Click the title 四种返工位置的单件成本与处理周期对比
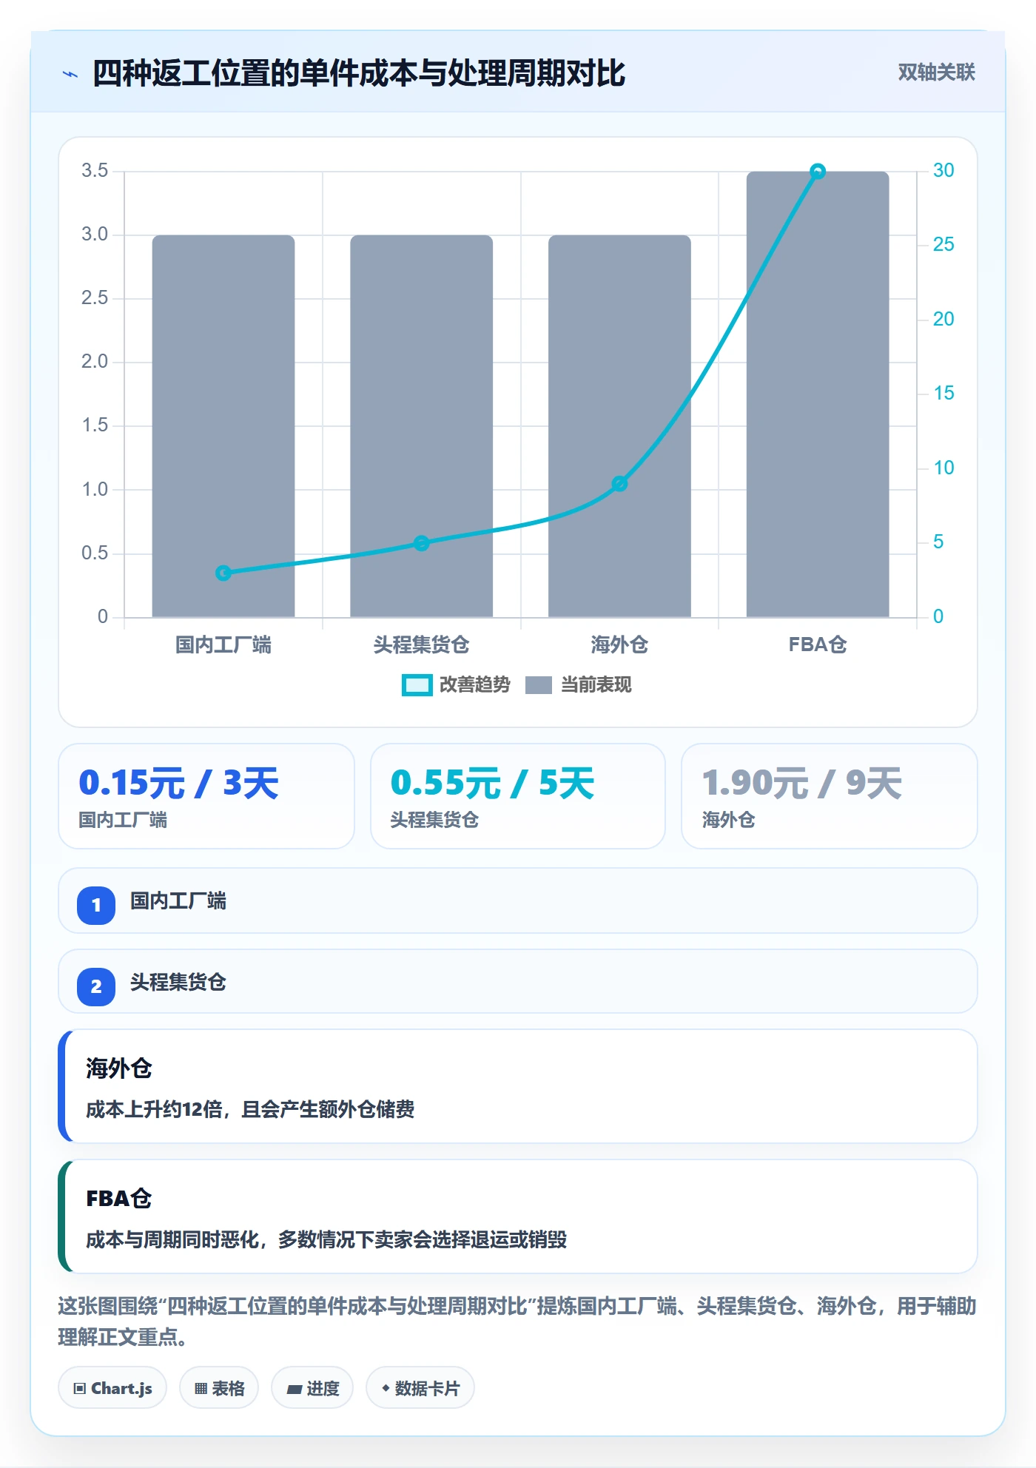 pos(359,73)
